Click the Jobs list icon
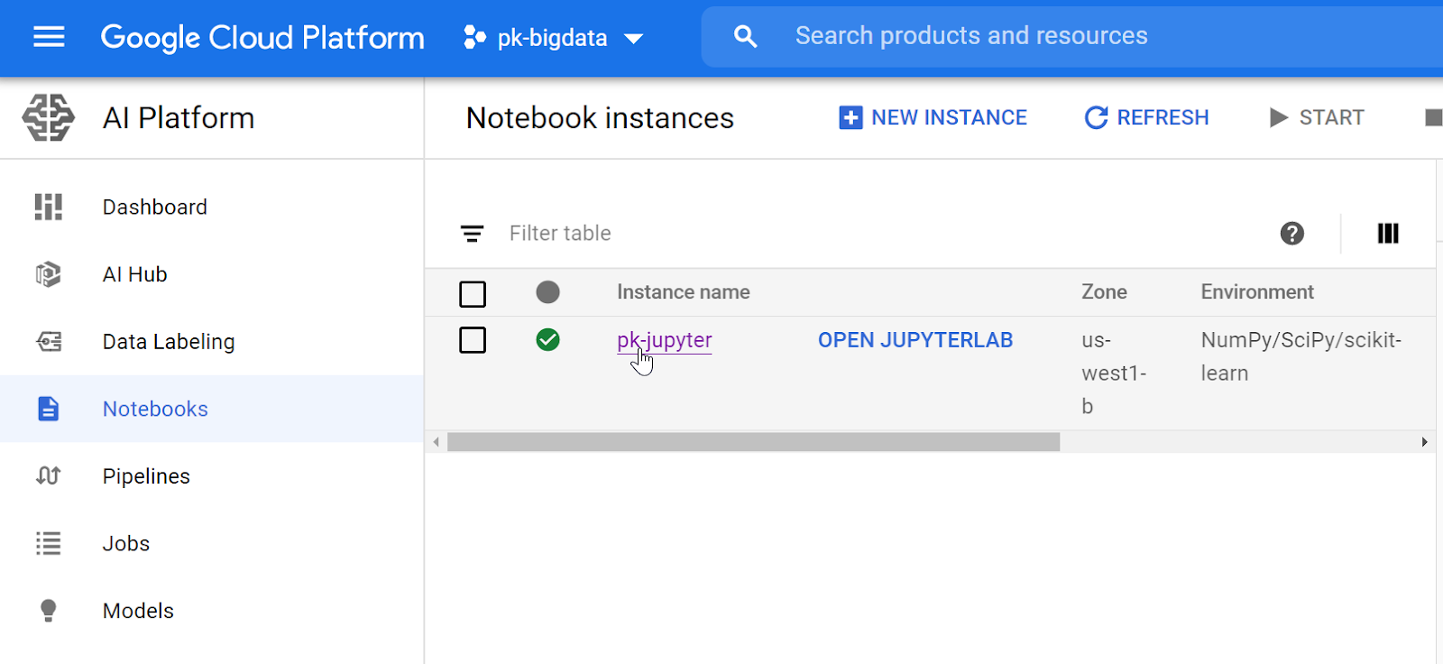The width and height of the screenshot is (1443, 664). (49, 543)
